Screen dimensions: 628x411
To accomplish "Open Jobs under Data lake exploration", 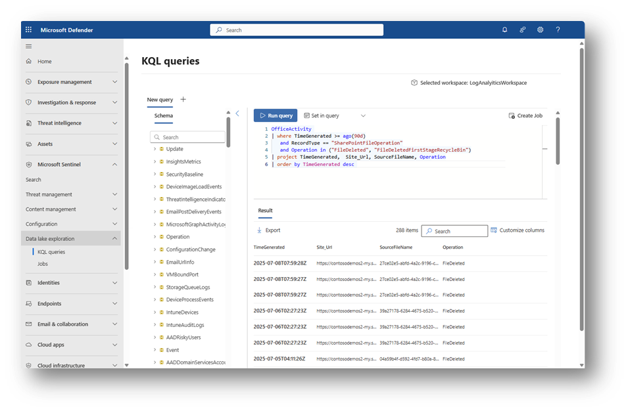I will coord(43,264).
